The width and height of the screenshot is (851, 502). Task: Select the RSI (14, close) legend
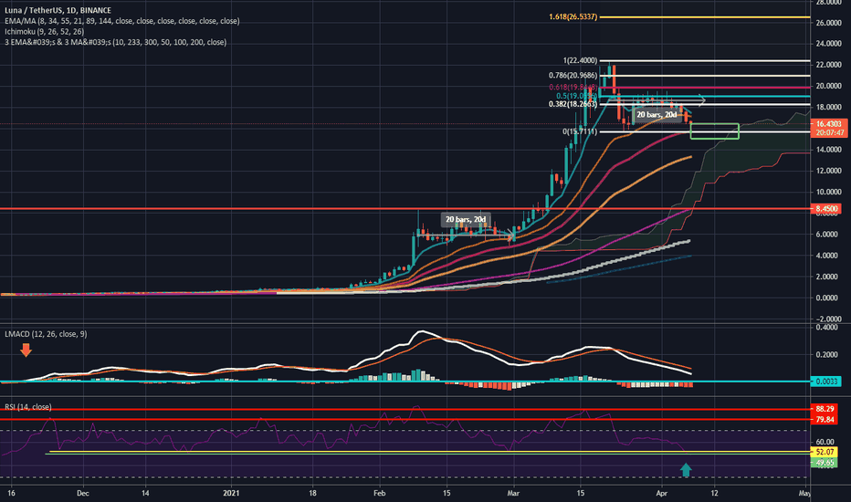click(x=28, y=407)
